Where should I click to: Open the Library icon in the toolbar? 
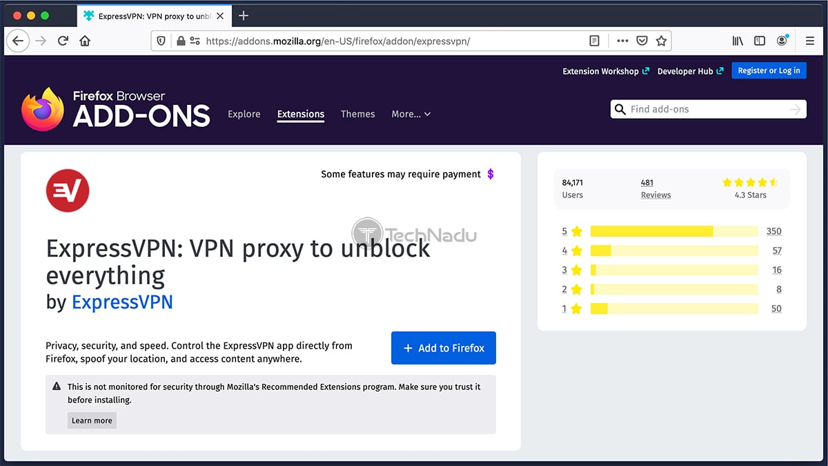coord(738,41)
